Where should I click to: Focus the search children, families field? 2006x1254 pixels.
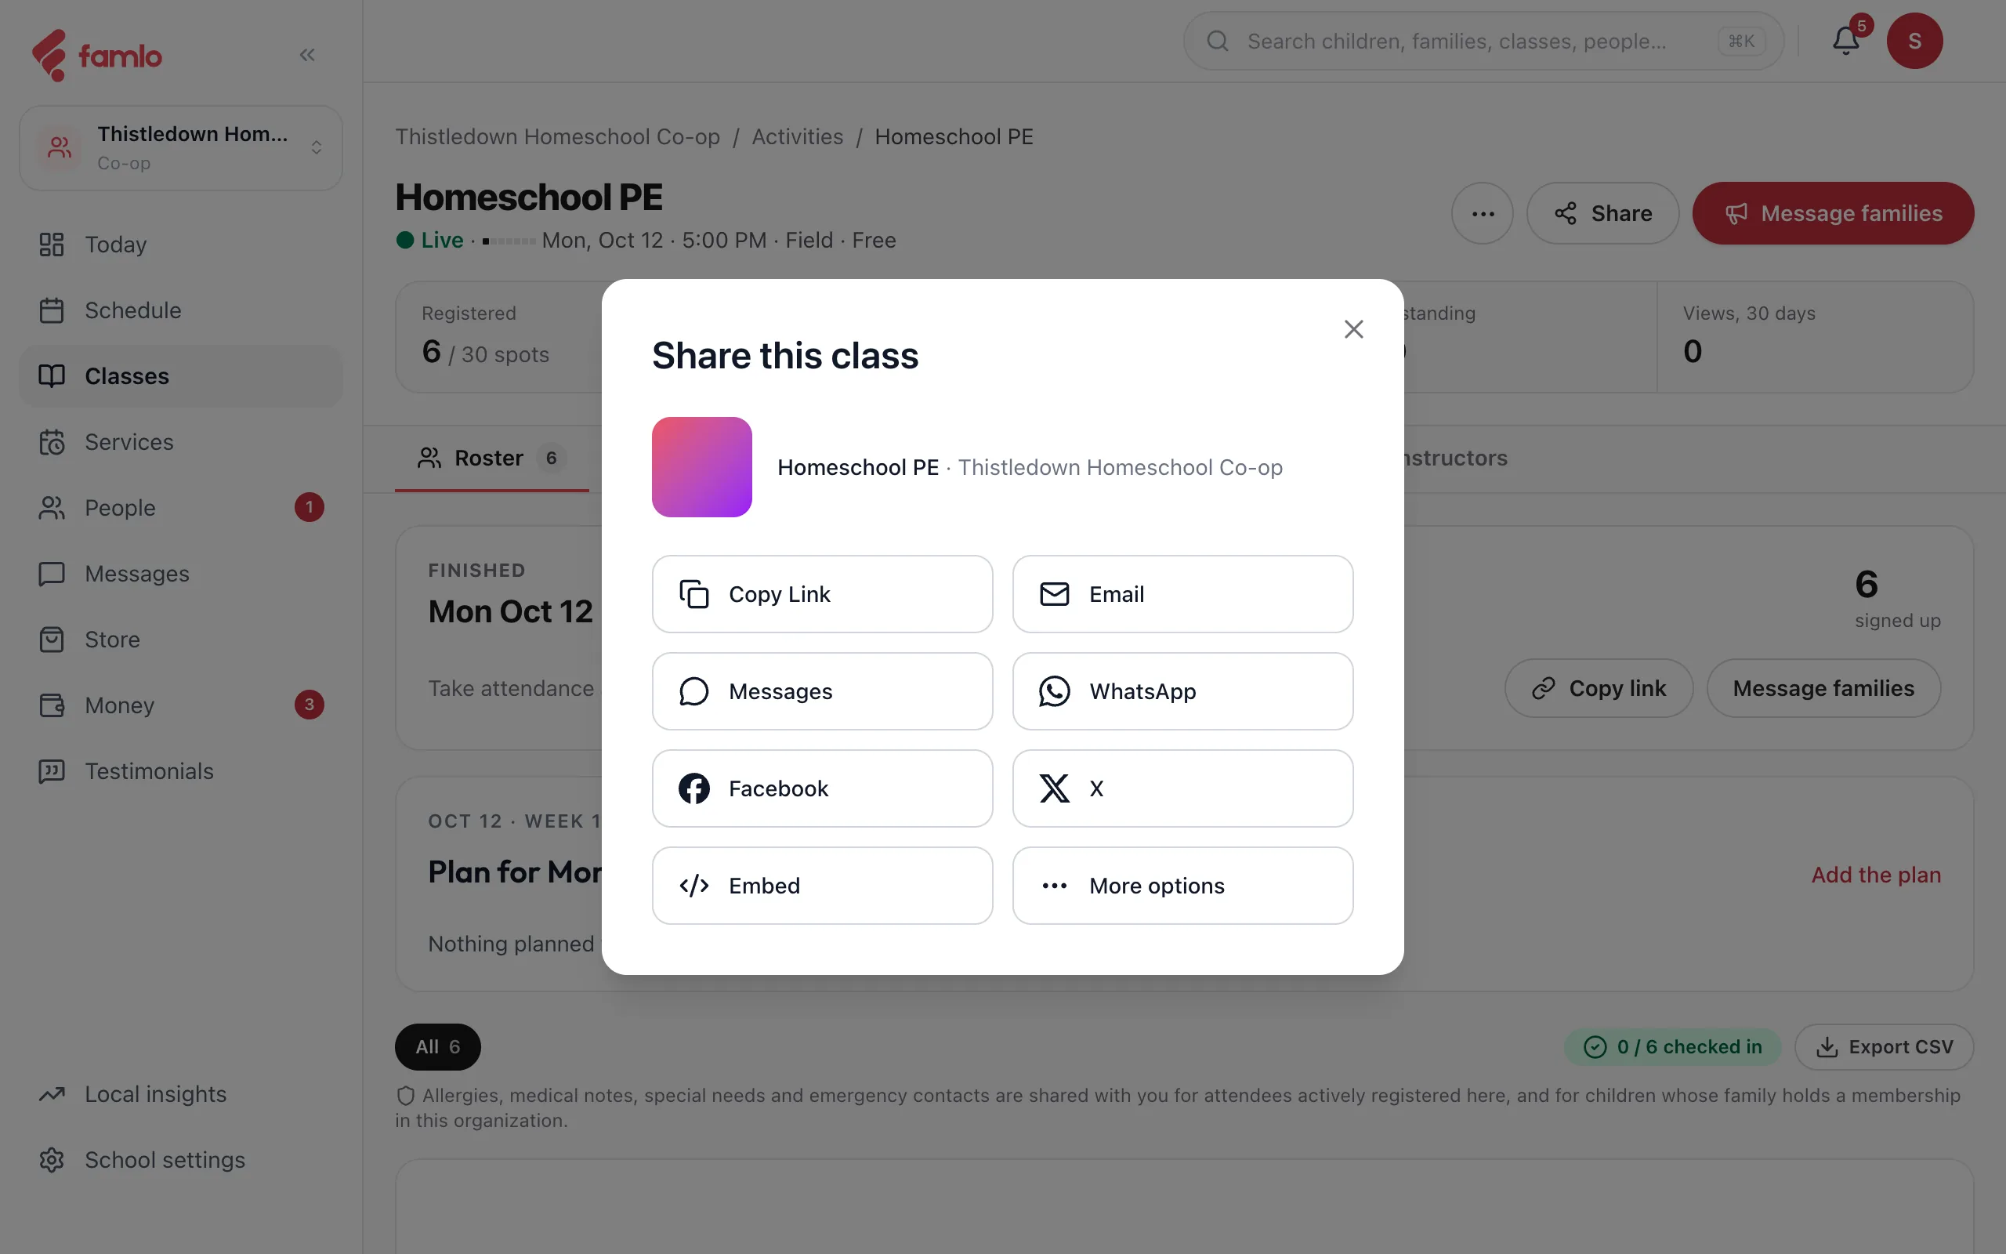[x=1483, y=41]
